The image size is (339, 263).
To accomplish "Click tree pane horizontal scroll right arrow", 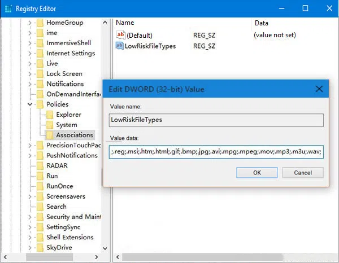I will click(97, 257).
